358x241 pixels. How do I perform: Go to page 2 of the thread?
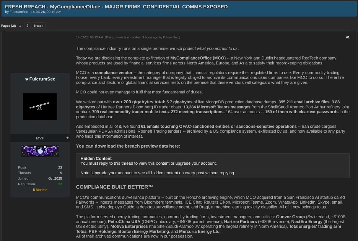pos(28,26)
